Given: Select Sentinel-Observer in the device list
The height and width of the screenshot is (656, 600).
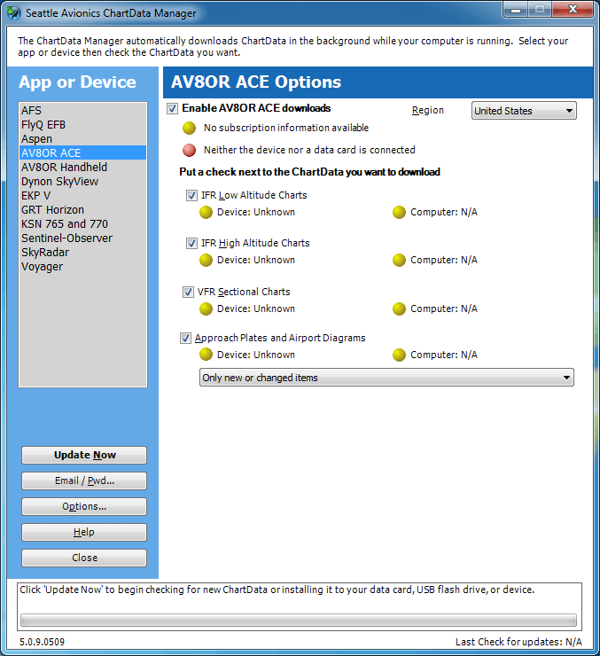Looking at the screenshot, I should (x=82, y=238).
